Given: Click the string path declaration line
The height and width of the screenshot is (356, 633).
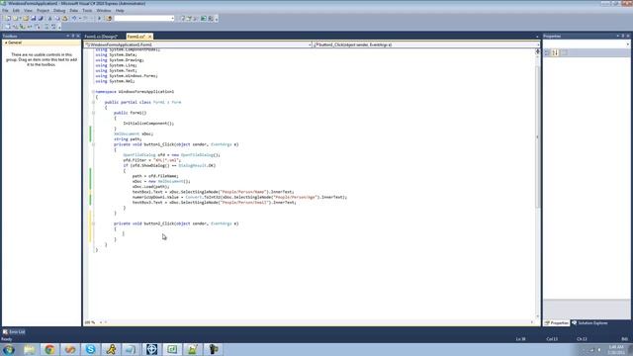Looking at the screenshot, I should point(128,139).
